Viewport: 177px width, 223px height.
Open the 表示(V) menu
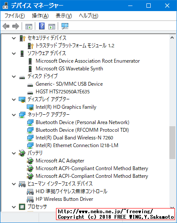click(x=64, y=16)
